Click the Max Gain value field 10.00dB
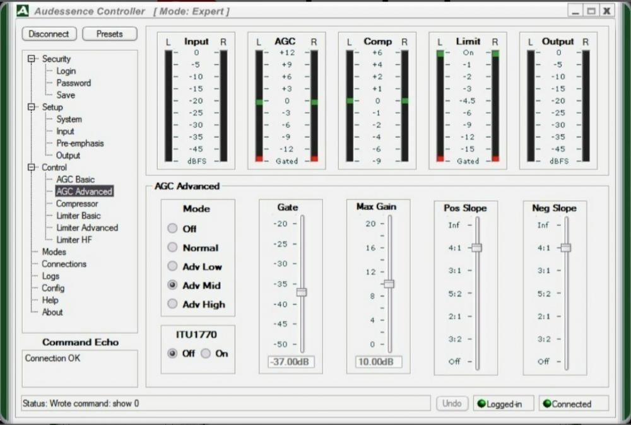The height and width of the screenshot is (425, 631). tap(378, 362)
